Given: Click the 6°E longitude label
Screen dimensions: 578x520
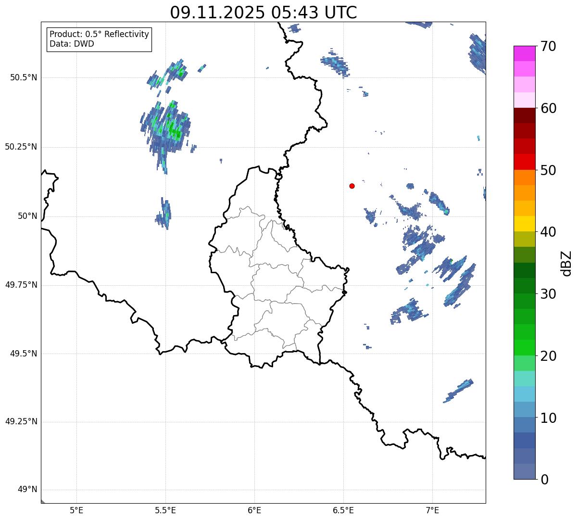Looking at the screenshot, I should [254, 510].
